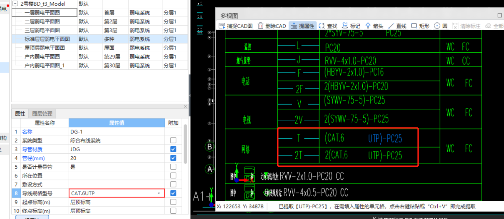Click the 名称 value DG-1 cell

click(117, 131)
